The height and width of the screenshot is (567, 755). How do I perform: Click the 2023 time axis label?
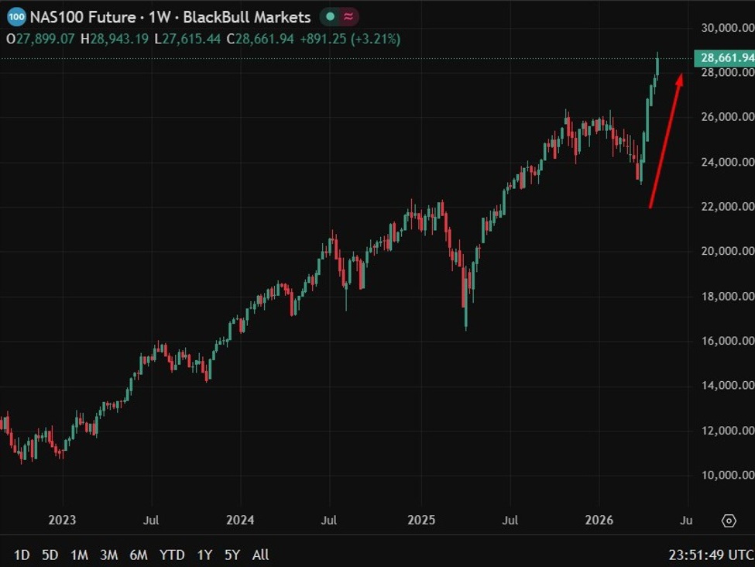point(62,521)
